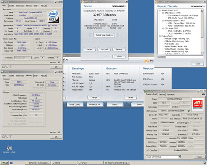The height and width of the screenshot is (165, 207).
Task: Open the Start menu
Action: 5,163
